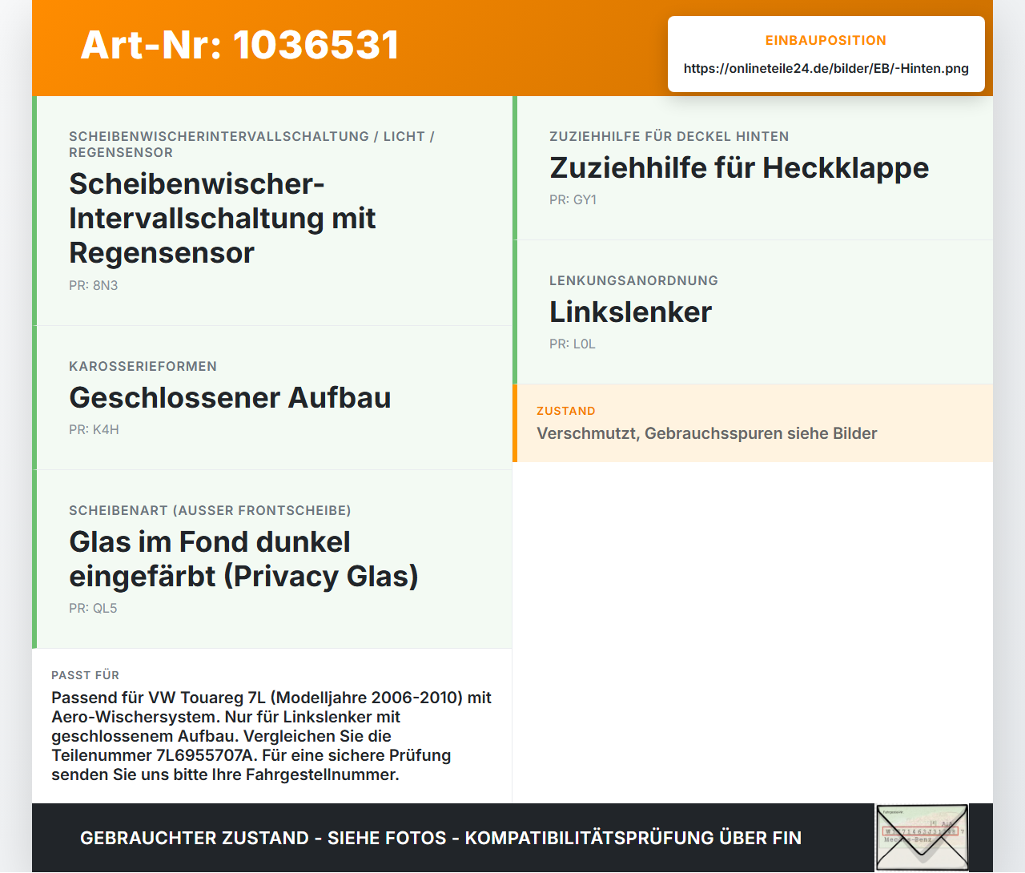
Task: Click the PR: QL5 code
Action: click(x=93, y=608)
